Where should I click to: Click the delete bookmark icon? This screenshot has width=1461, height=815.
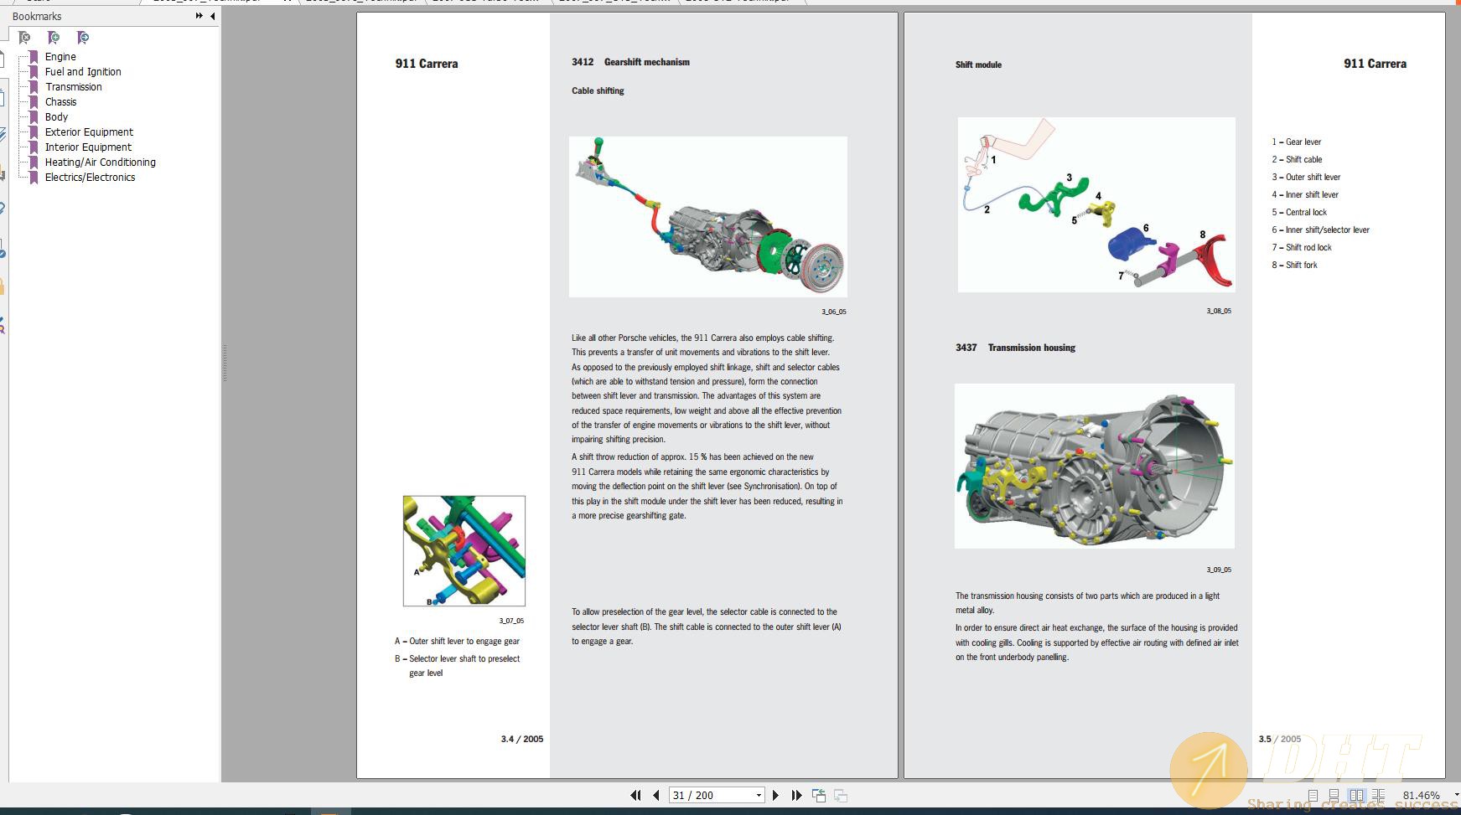24,38
